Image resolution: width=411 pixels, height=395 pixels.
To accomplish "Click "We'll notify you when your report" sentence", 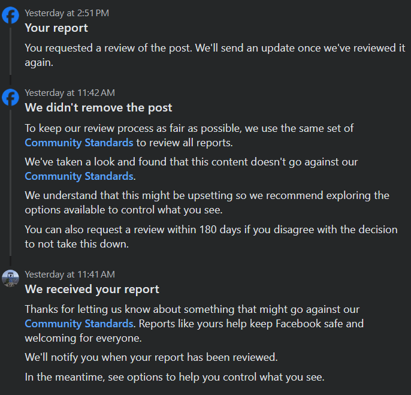I will click(151, 357).
